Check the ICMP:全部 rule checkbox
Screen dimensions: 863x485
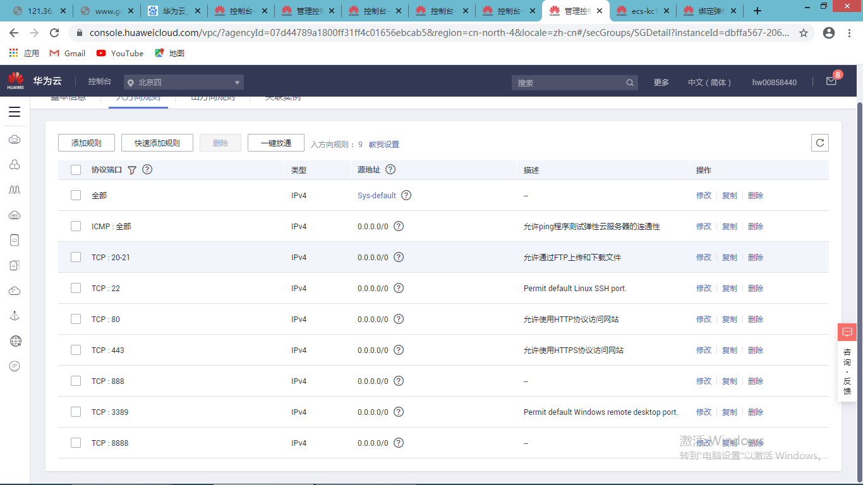coord(76,226)
